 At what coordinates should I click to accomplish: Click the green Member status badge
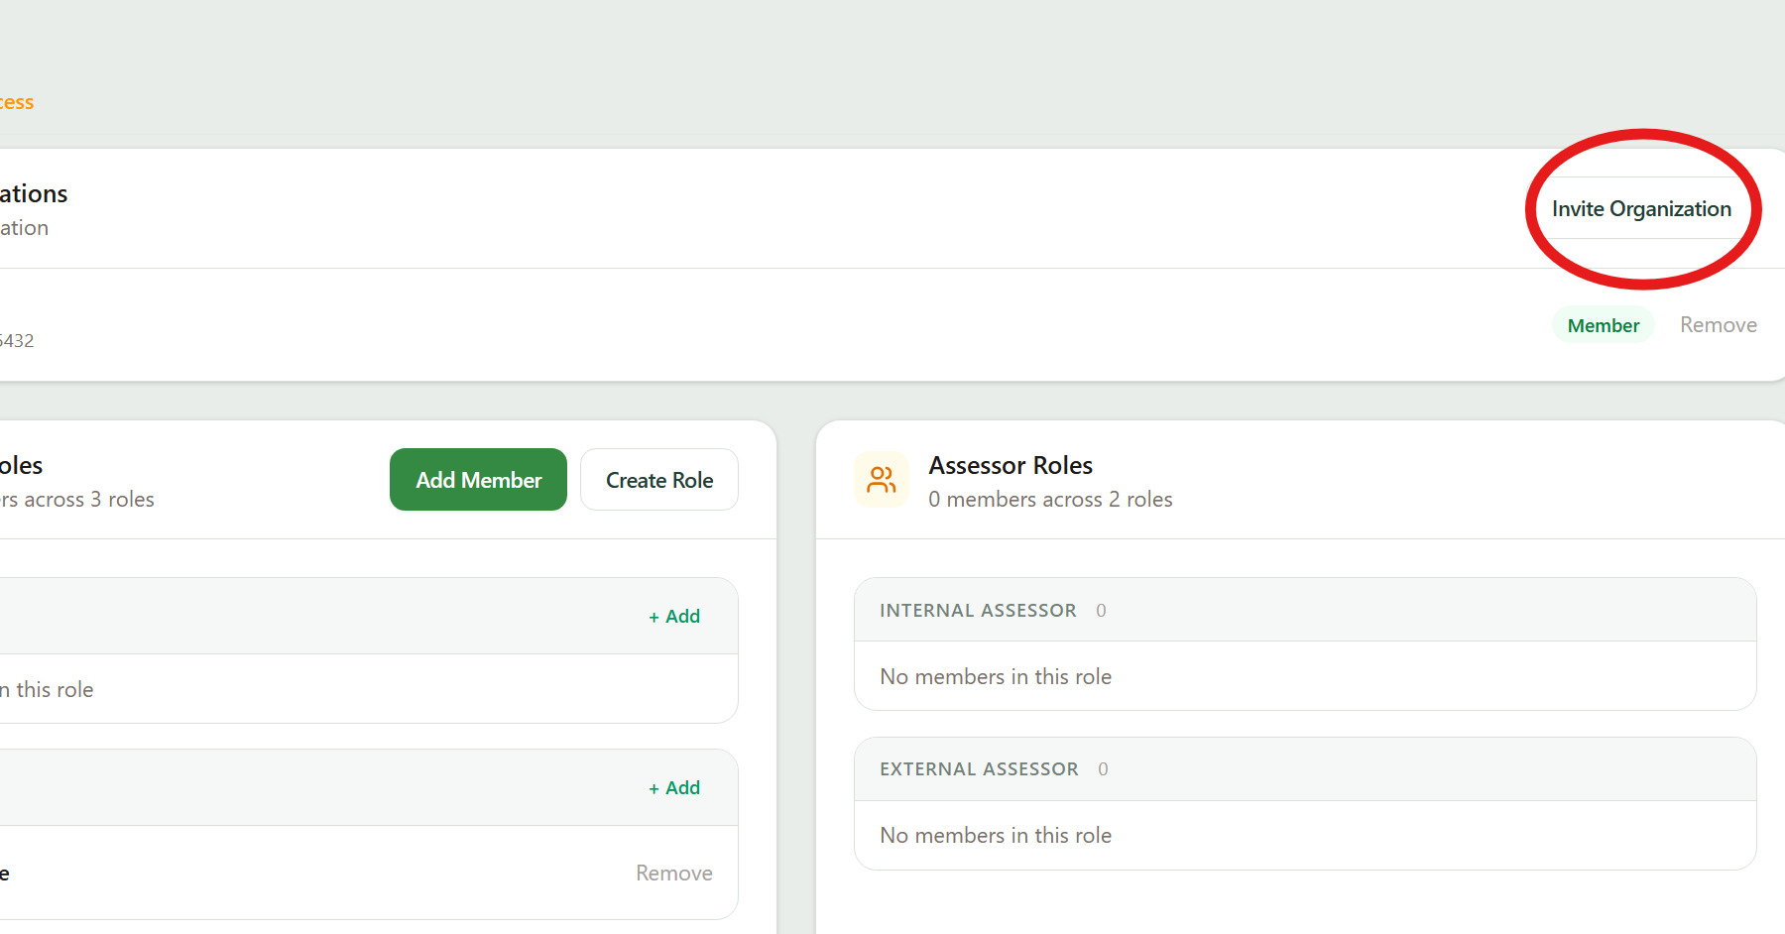coord(1604,325)
